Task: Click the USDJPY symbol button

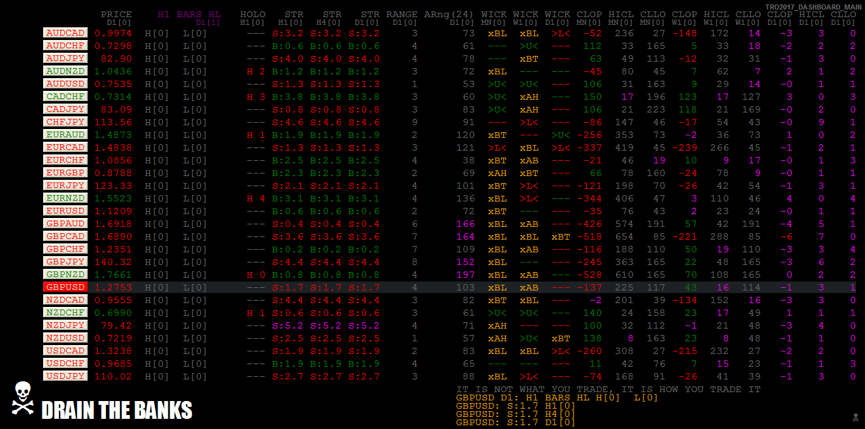Action: (65, 376)
